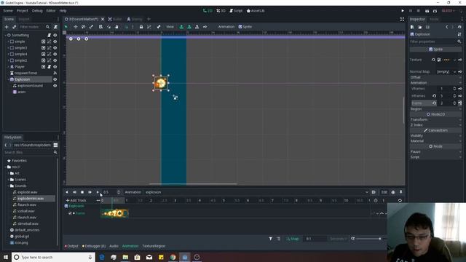Screen dimensions: 466x262
Task: Stop the animation playback
Action: point(82,192)
